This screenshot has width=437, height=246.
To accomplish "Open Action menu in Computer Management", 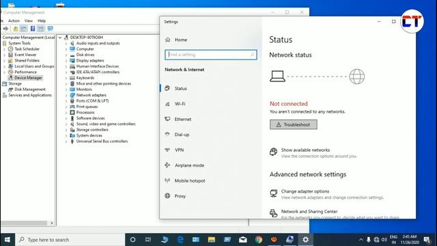I will pyautogui.click(x=14, y=20).
